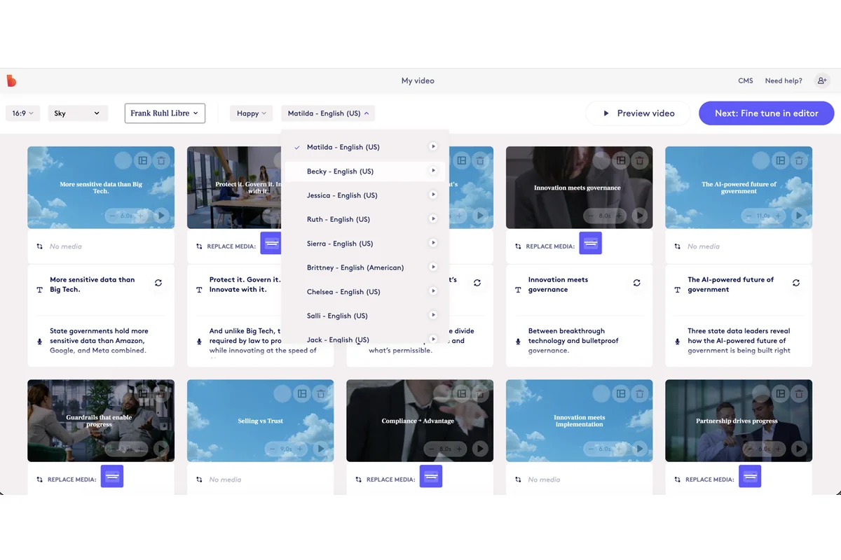Image resolution: width=841 pixels, height=560 pixels.
Task: Increase the 11.0s scene duration
Action: pyautogui.click(x=778, y=216)
